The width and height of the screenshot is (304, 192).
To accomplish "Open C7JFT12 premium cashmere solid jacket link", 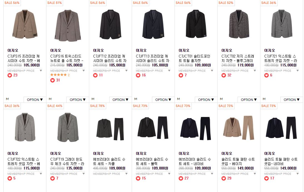I will (x=110, y=58).
